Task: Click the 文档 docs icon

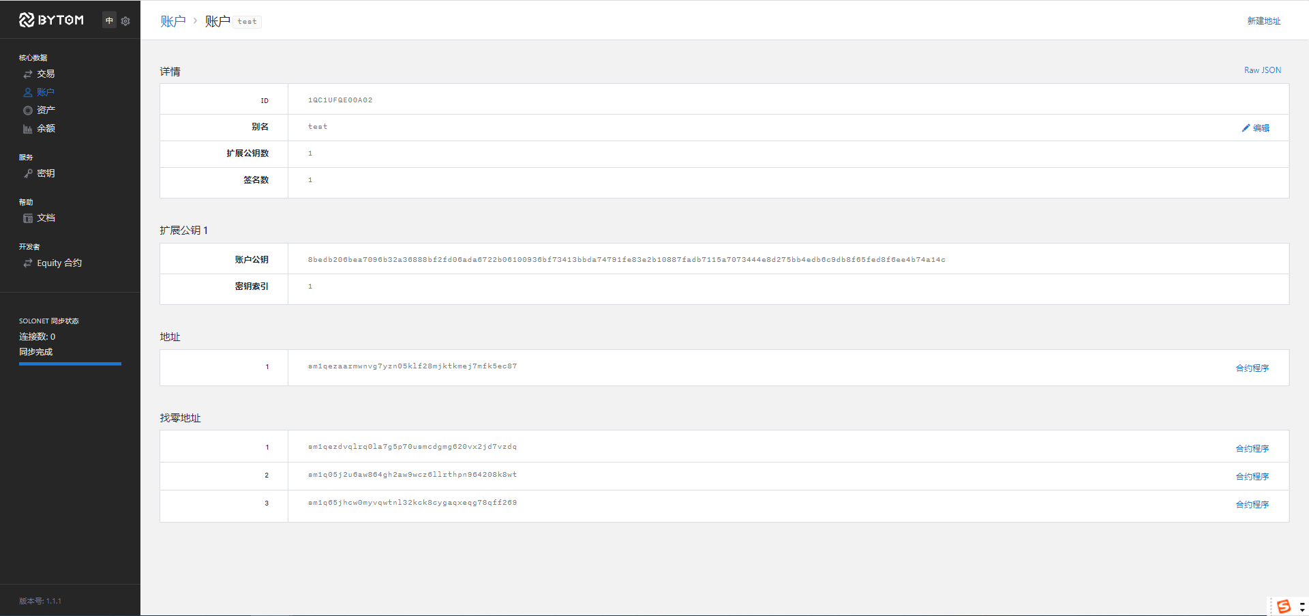Action: (28, 218)
